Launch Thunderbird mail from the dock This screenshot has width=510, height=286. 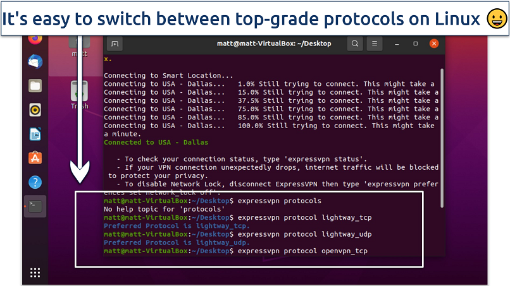(x=35, y=62)
